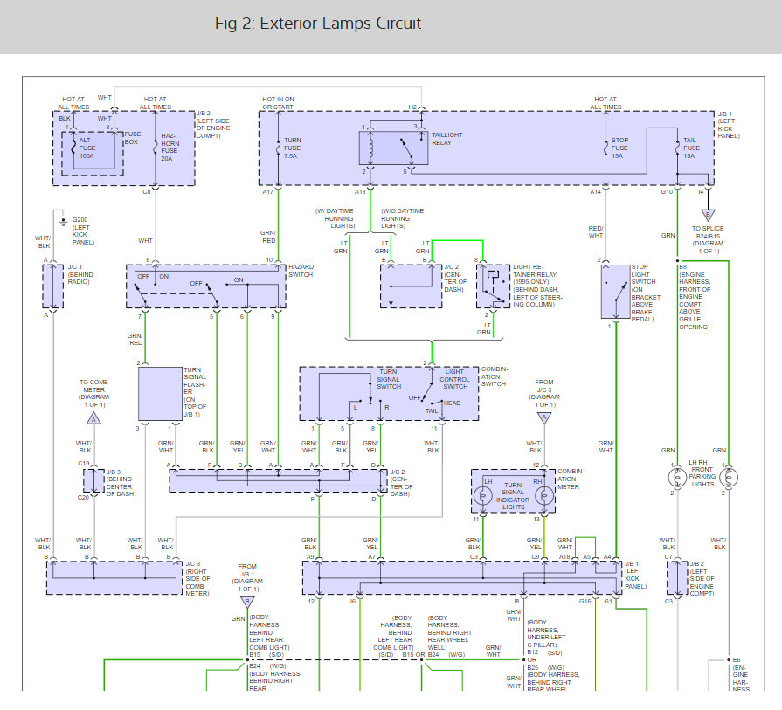Click the STOP LIGHT SWITCH label
The height and width of the screenshot is (710, 782).
pos(647,293)
